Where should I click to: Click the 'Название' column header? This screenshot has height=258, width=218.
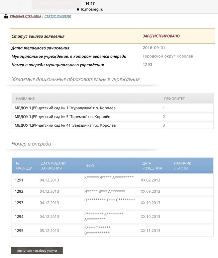(x=25, y=99)
